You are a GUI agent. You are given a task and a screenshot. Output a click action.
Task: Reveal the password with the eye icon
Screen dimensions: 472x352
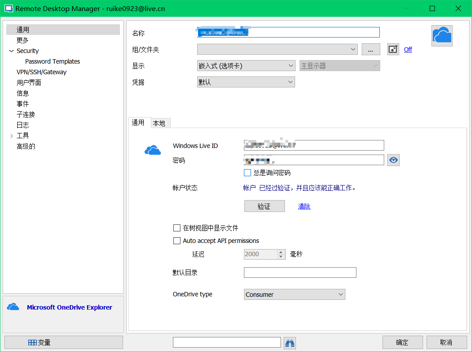pyautogui.click(x=393, y=160)
